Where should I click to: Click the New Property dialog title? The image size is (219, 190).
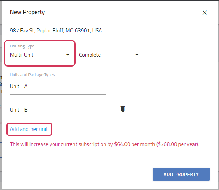tap(27, 12)
